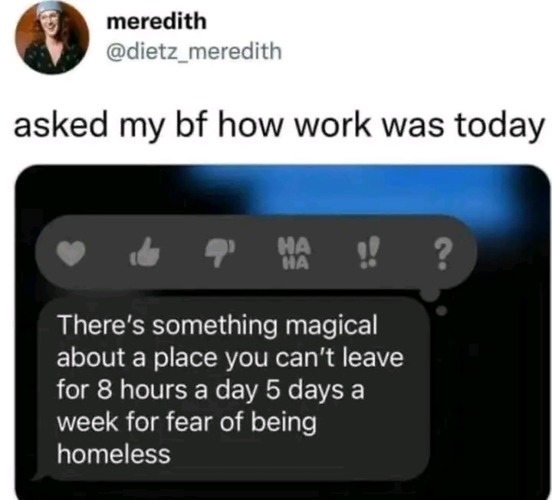Screen dimensions: 552x500
Task: Click the display name meredith
Action: point(156,21)
